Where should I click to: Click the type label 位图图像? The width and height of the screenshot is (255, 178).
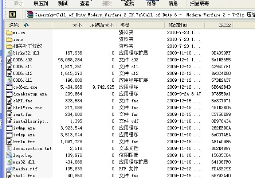[x=129, y=155]
